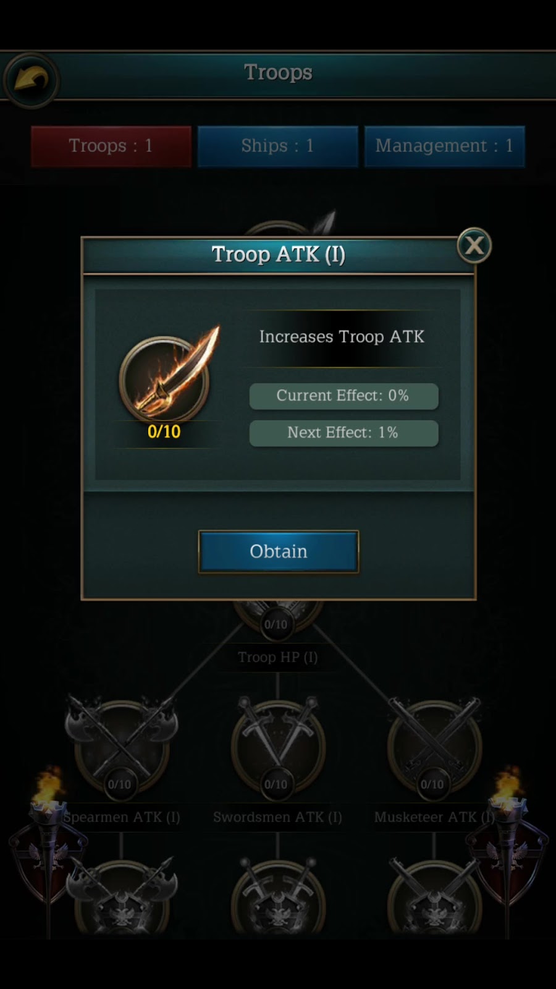
Task: Close the Troop ATK (I) dialog
Action: 474,246
